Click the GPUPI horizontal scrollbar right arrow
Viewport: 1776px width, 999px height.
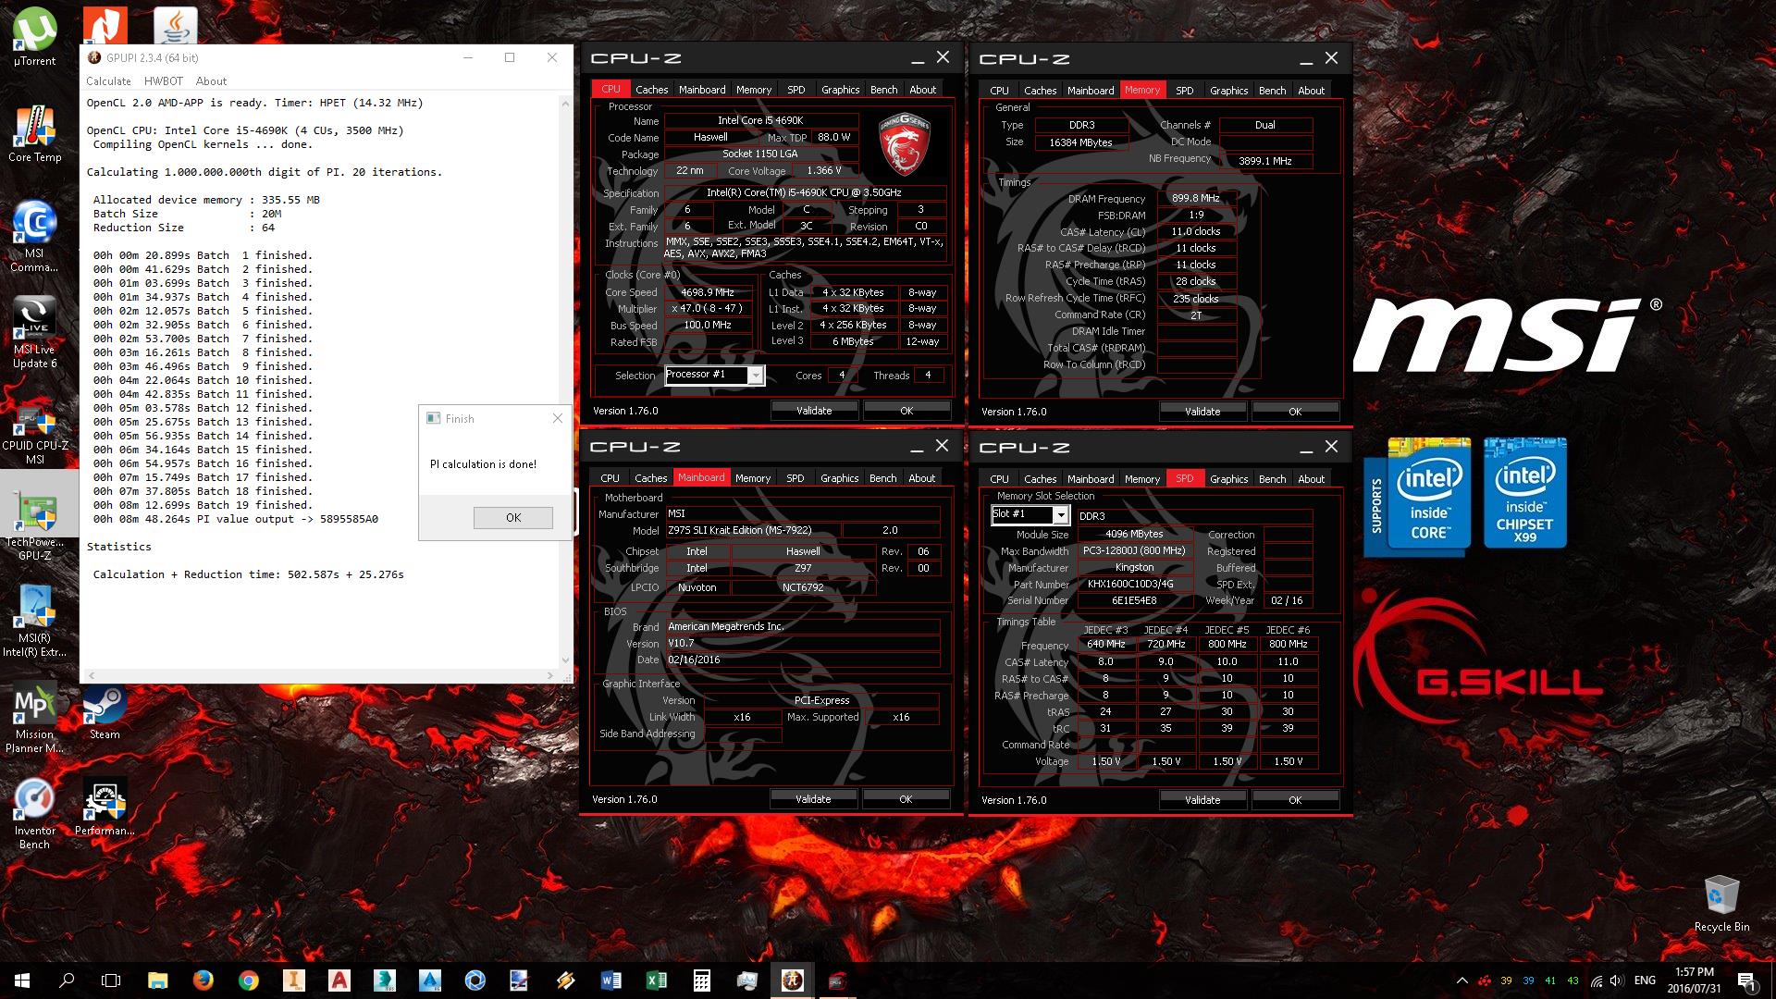550,675
